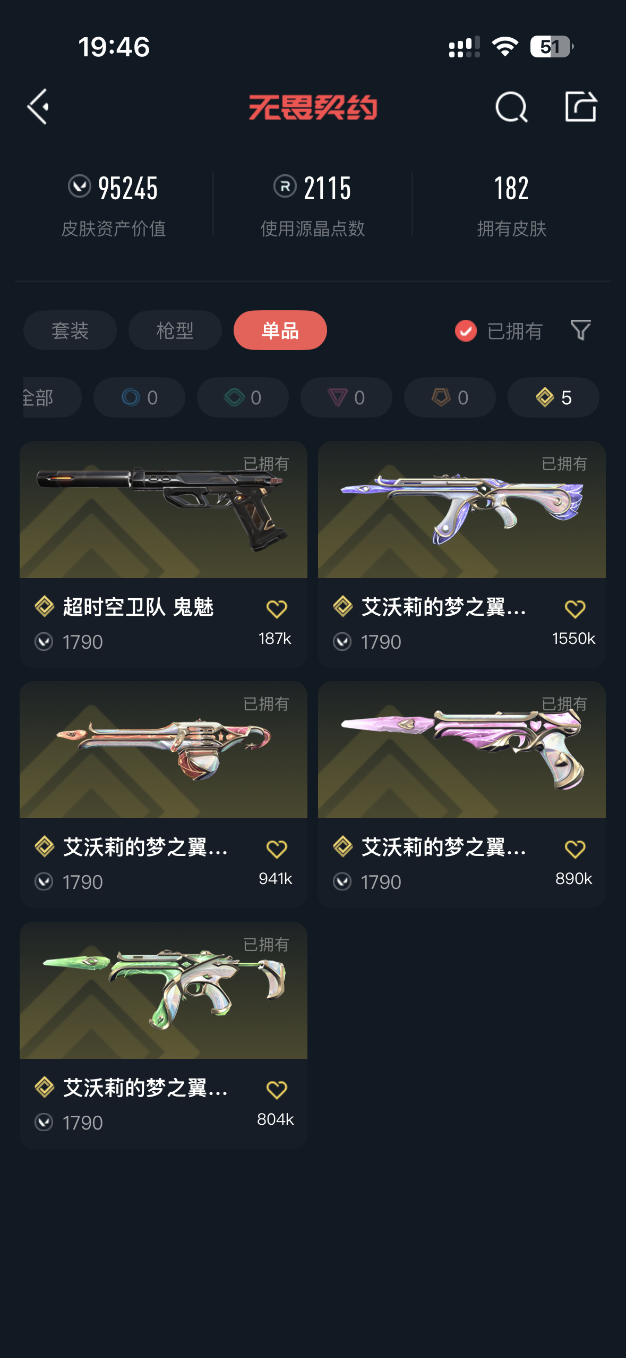Select the 单品 tab
Viewport: 626px width, 1358px height.
(x=280, y=330)
